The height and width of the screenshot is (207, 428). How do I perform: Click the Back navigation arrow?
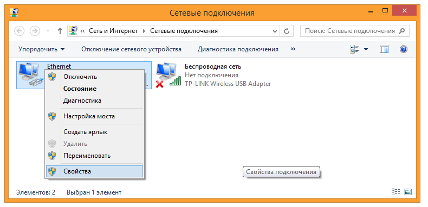[19, 31]
